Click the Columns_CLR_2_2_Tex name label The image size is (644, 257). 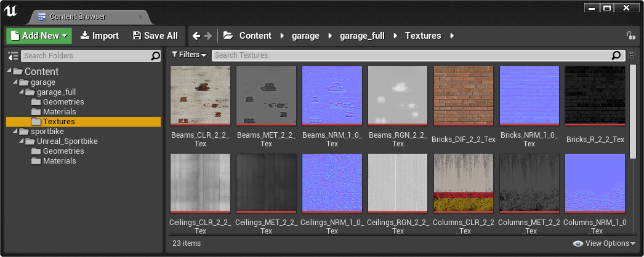click(x=463, y=227)
